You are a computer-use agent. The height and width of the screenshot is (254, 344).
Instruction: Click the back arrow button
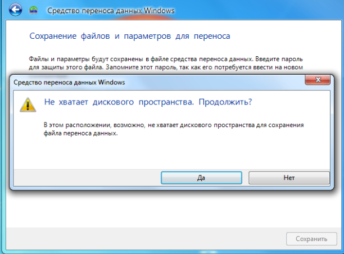point(15,10)
